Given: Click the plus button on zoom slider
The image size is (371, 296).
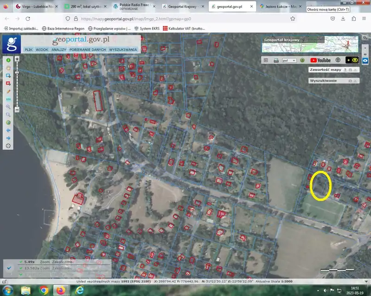Looking at the screenshot, I should pyautogui.click(x=17, y=59).
